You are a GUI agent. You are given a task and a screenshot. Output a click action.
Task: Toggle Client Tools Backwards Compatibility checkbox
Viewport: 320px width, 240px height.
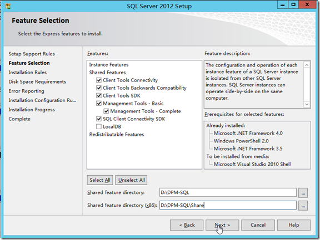[99, 88]
